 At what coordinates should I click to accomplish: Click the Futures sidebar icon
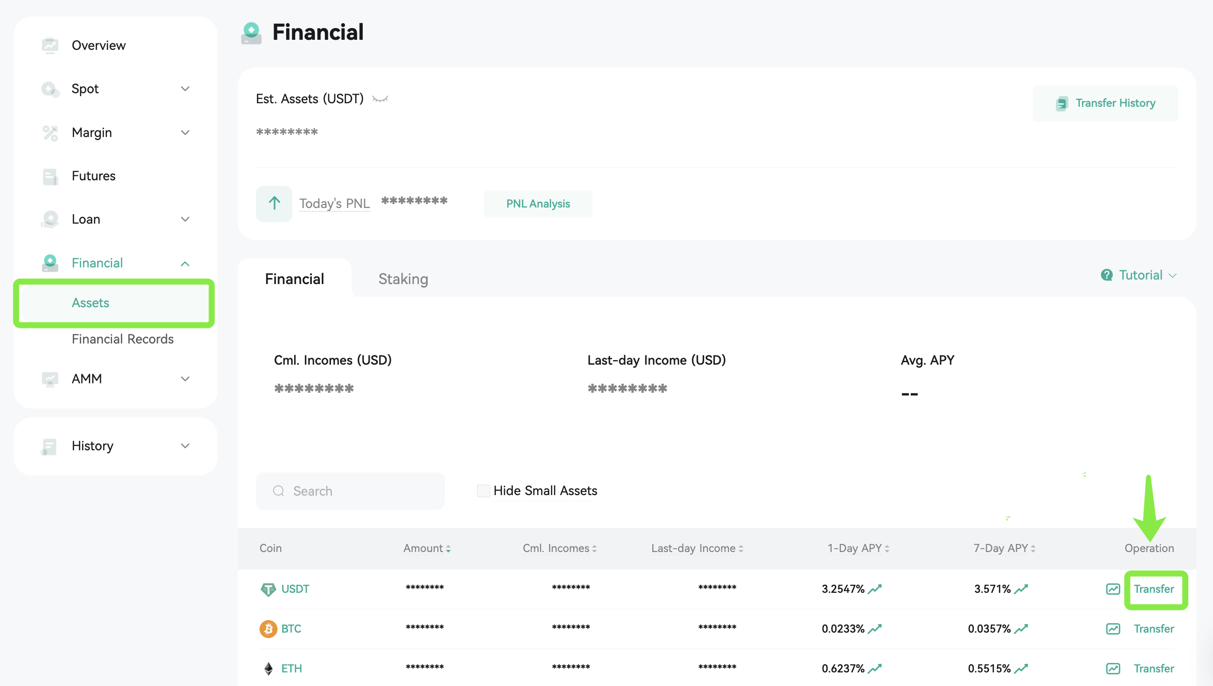coord(50,176)
